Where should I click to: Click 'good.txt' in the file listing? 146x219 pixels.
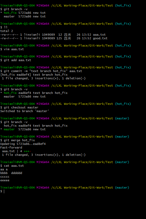[x=100, y=38]
